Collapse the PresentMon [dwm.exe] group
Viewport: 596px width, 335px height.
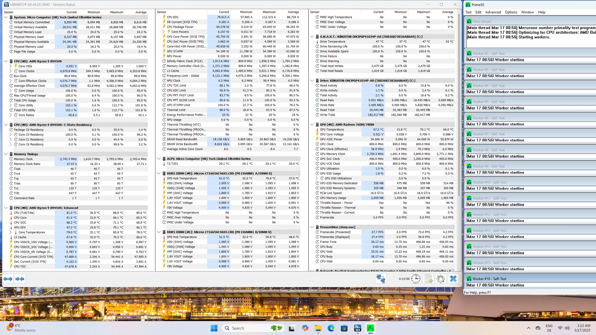click(x=312, y=227)
